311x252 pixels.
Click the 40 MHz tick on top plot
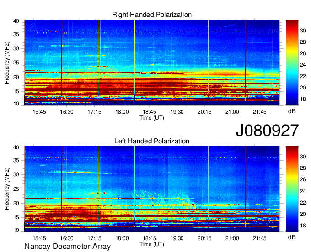pyautogui.click(x=16, y=21)
